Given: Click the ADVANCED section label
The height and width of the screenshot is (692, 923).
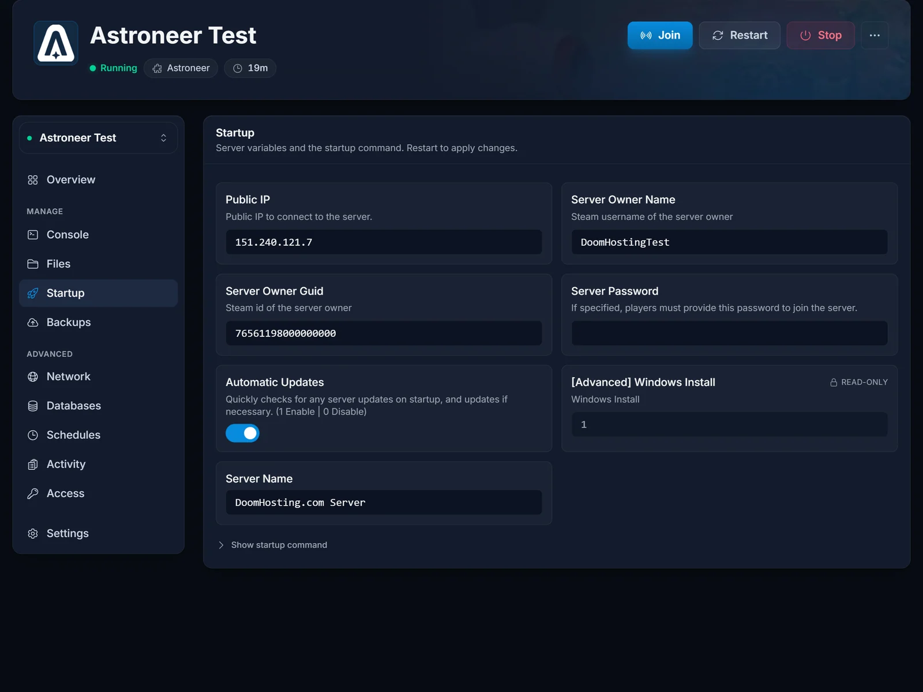Looking at the screenshot, I should [50, 354].
